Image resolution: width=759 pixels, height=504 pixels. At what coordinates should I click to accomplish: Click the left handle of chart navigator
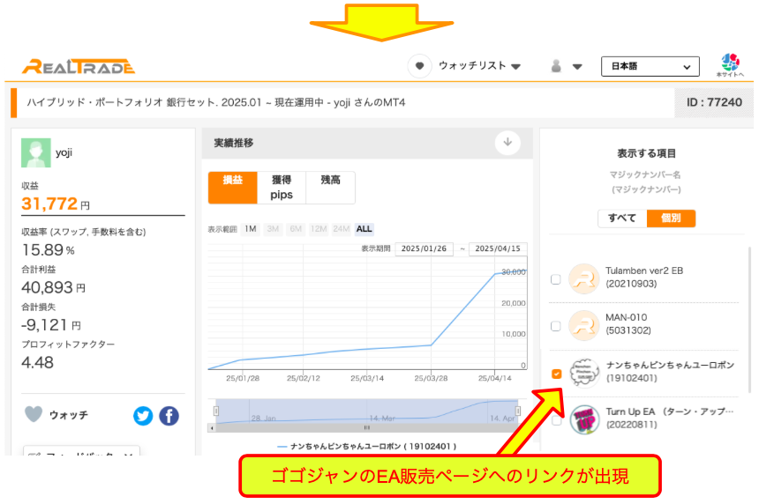pyautogui.click(x=216, y=411)
